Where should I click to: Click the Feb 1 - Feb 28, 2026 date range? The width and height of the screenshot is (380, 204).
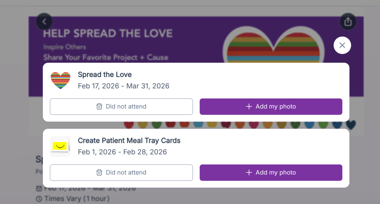tap(122, 152)
